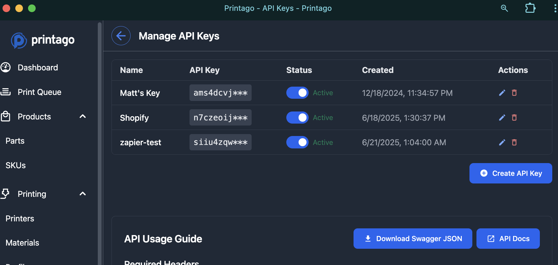Click the back arrow beside Manage API Keys

pos(121,36)
